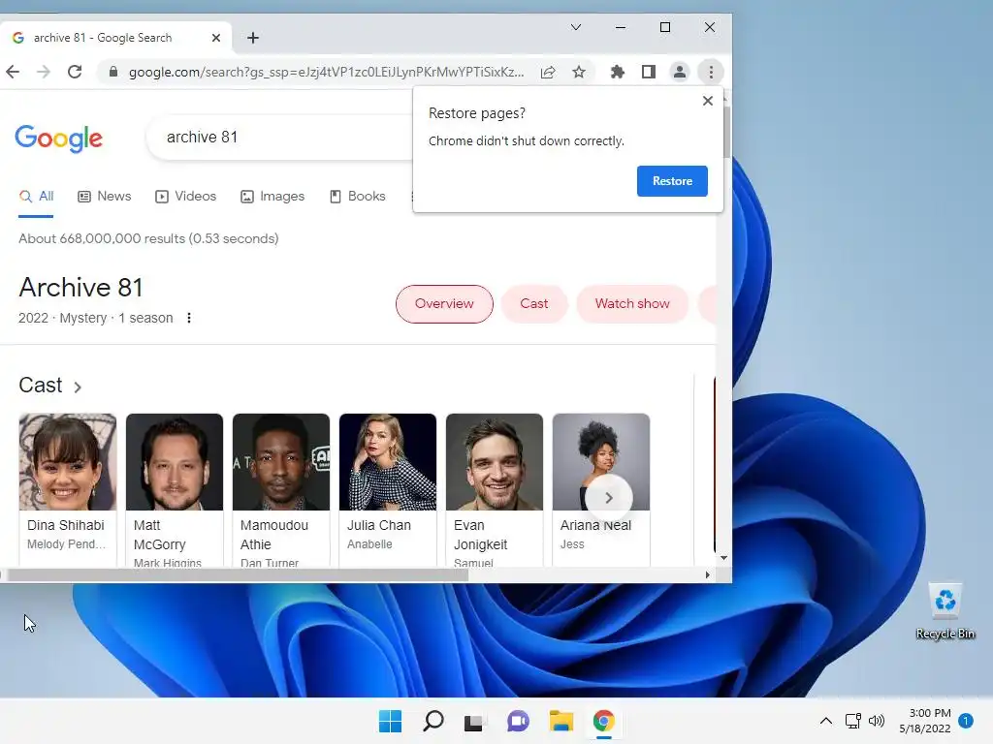Click the horizontal scrollbar right arrow
Viewport: 993px width, 744px height.
tap(707, 575)
